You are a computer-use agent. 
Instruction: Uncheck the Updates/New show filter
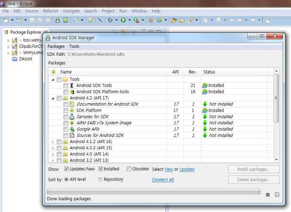(67, 169)
